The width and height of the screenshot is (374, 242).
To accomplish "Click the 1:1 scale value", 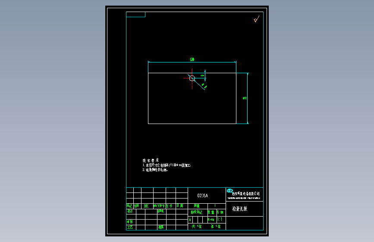I will point(220,219).
